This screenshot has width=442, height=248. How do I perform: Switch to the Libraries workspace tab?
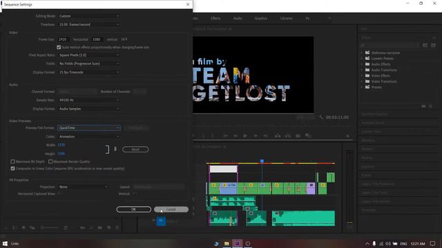pyautogui.click(x=287, y=19)
